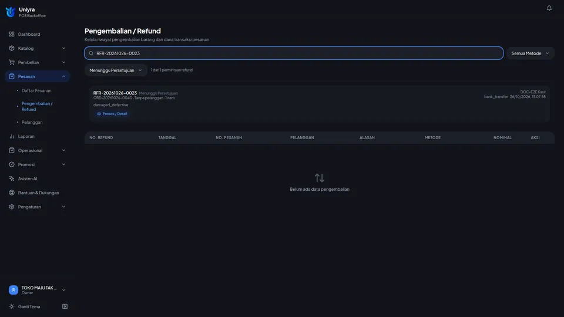Click the Ganti Tema sun icon
This screenshot has width=564, height=317.
click(12, 306)
